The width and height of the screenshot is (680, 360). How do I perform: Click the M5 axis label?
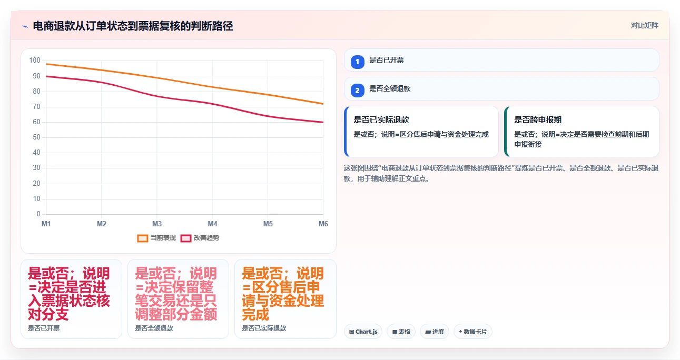[268, 224]
